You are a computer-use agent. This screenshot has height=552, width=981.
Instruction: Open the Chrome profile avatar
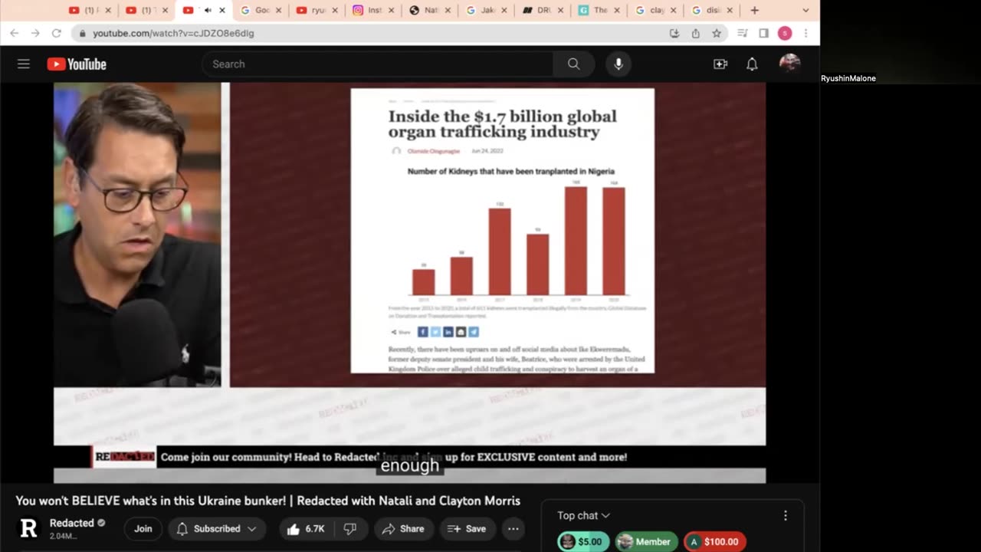pos(785,33)
